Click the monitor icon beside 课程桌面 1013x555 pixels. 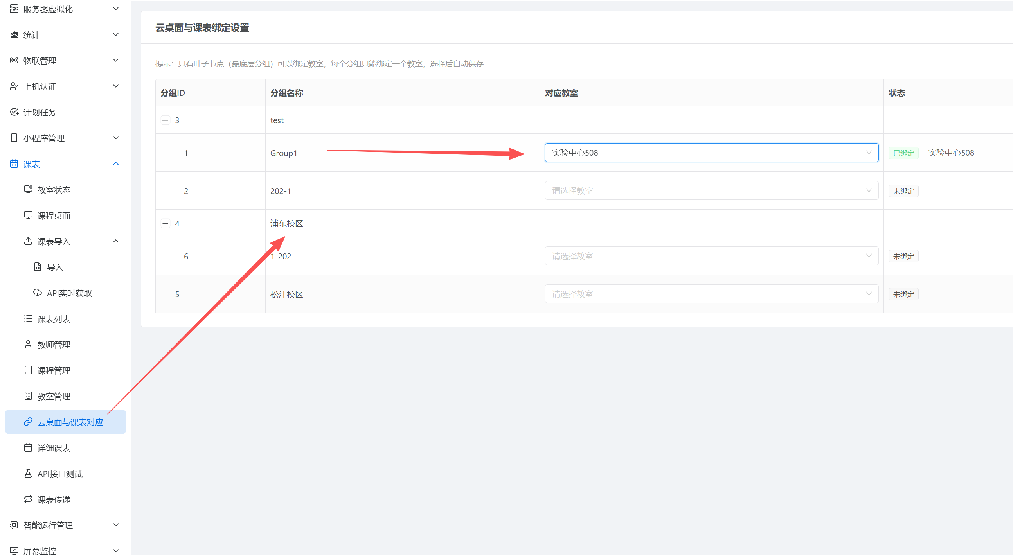point(28,216)
